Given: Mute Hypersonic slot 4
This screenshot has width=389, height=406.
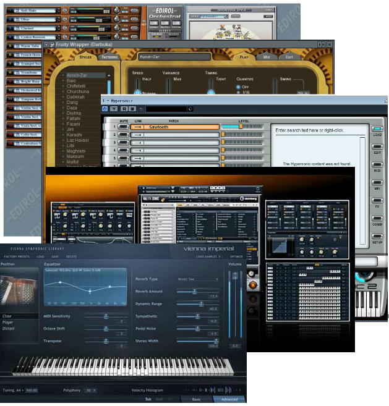Looking at the screenshot, I should (123, 150).
